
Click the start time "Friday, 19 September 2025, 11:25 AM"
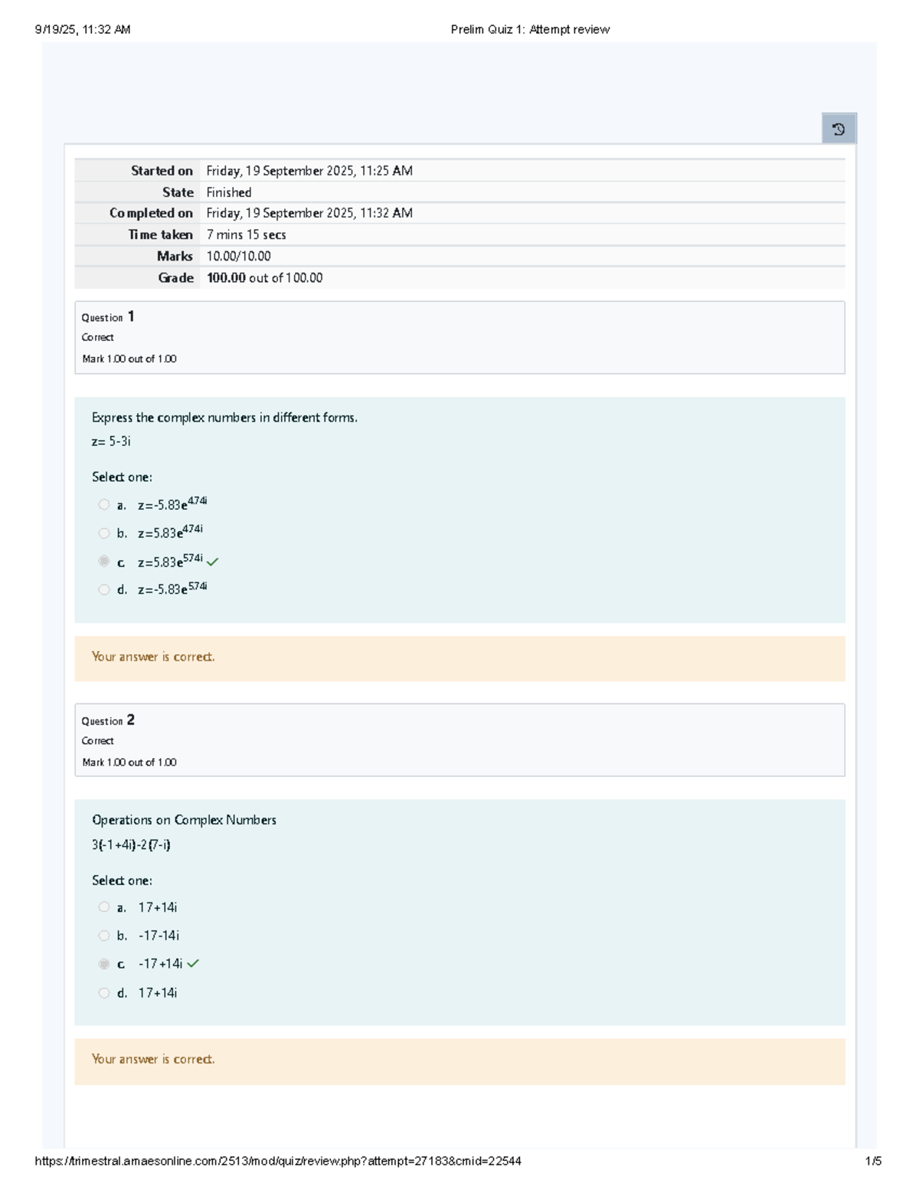point(309,171)
